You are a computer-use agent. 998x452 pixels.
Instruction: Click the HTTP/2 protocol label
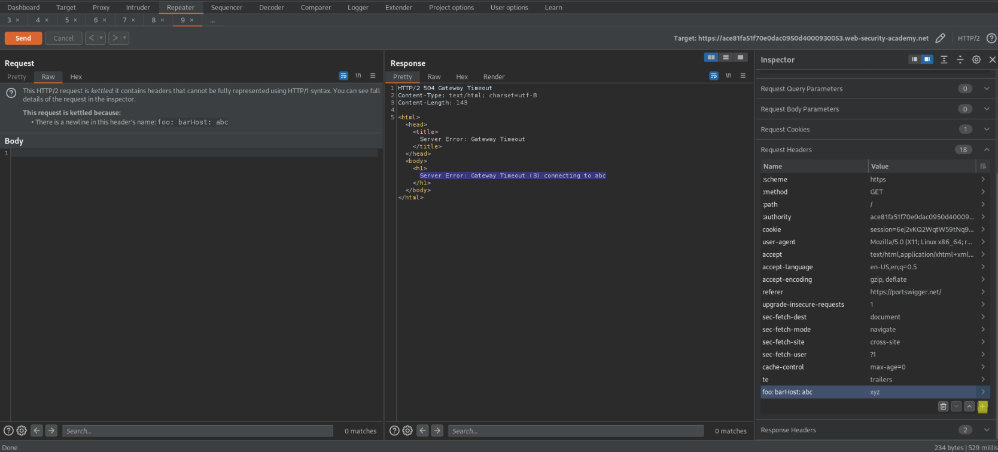(969, 38)
